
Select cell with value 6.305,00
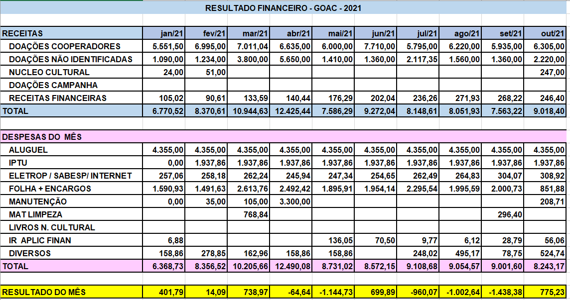545,46
